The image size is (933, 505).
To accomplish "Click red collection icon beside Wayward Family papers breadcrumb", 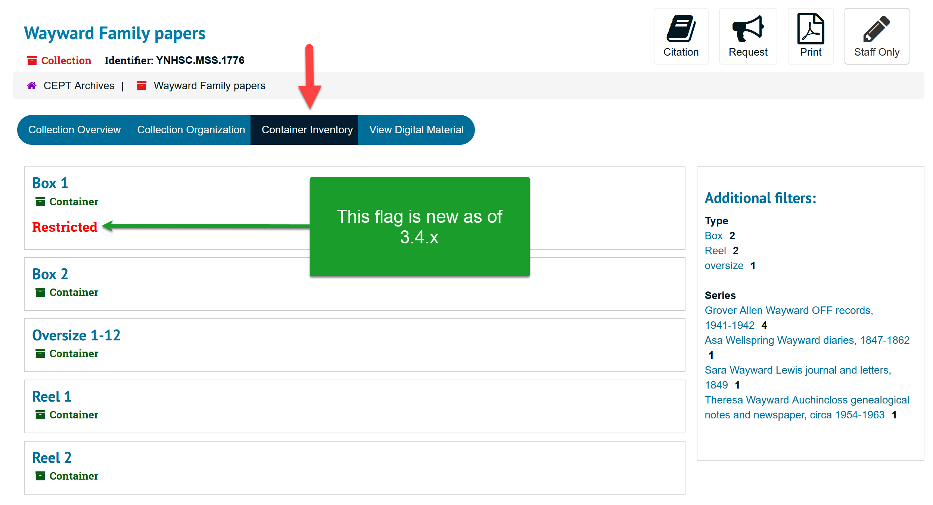I will tap(141, 86).
